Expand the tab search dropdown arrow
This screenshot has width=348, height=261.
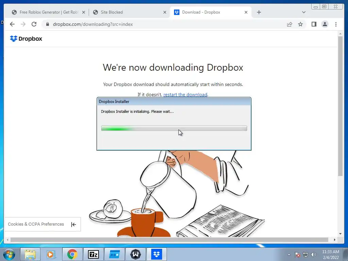click(304, 12)
